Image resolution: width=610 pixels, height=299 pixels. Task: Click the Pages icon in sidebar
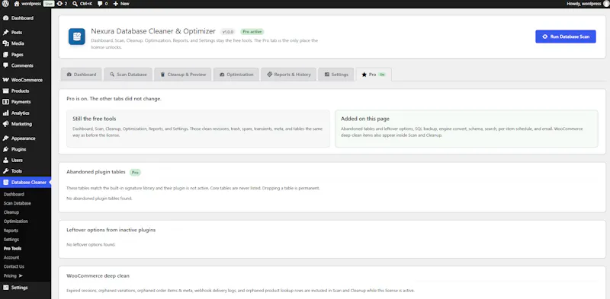click(6, 54)
